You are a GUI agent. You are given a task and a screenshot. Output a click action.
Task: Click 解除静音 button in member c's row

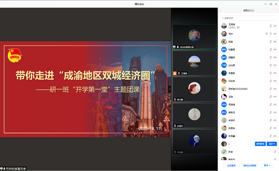(x=260, y=144)
